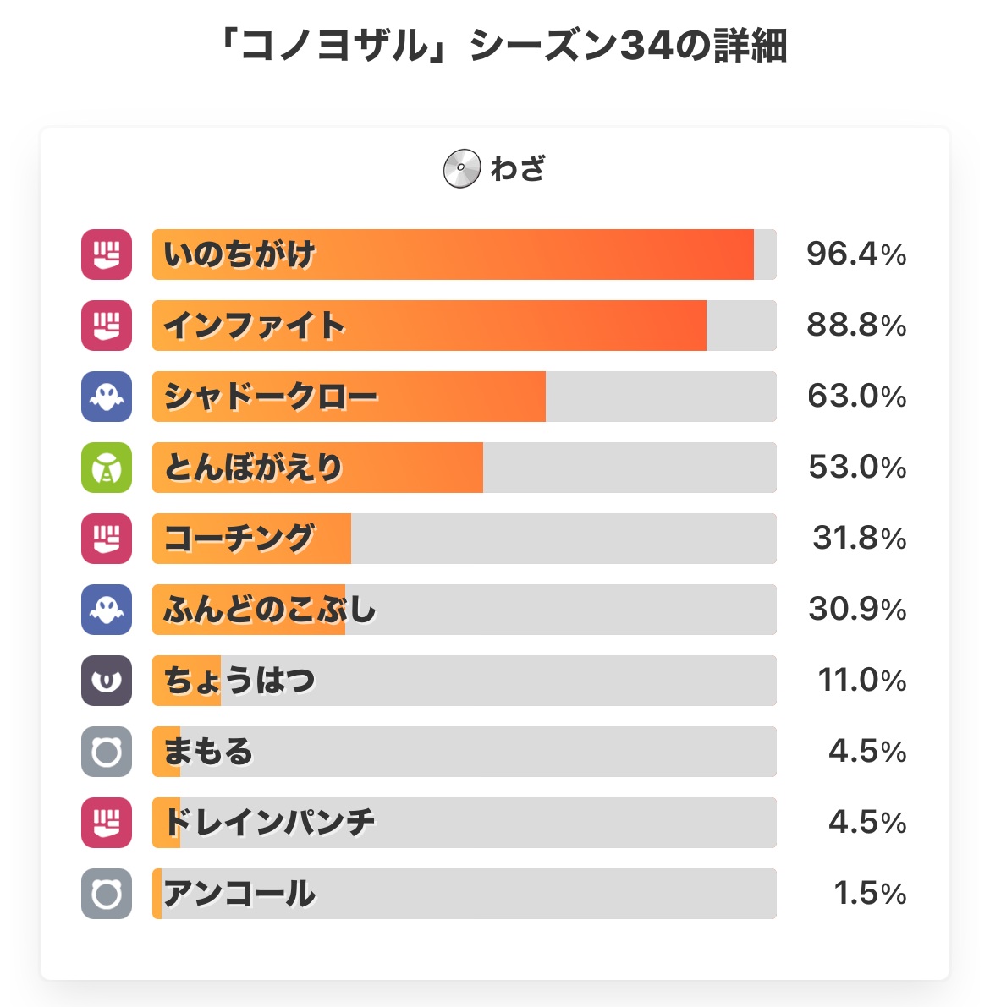Click the 31.8% value for コーチング
Image resolution: width=990 pixels, height=1007 pixels.
coord(860,539)
